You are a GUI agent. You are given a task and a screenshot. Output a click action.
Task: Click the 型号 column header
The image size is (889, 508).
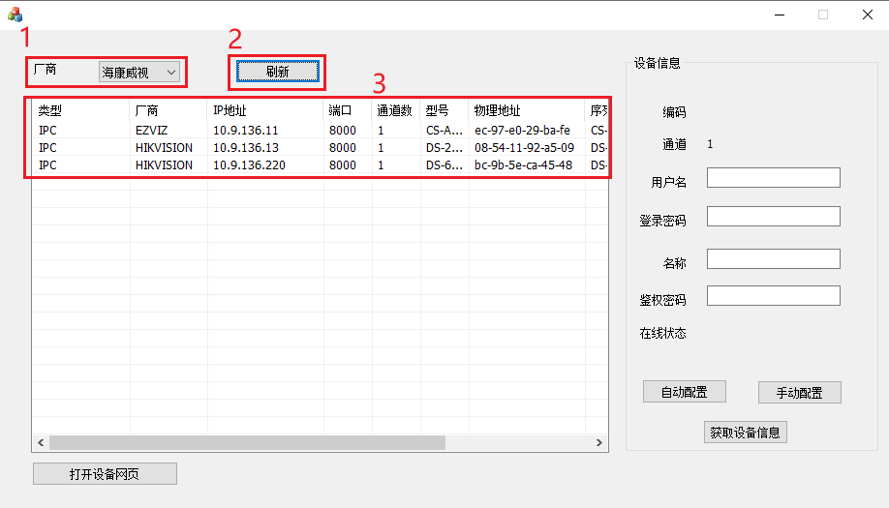(x=444, y=110)
